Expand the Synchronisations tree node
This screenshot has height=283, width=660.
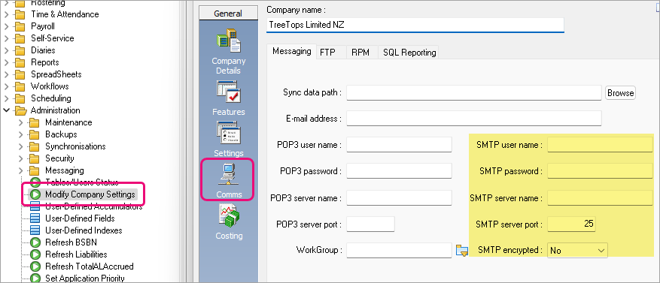point(21,146)
